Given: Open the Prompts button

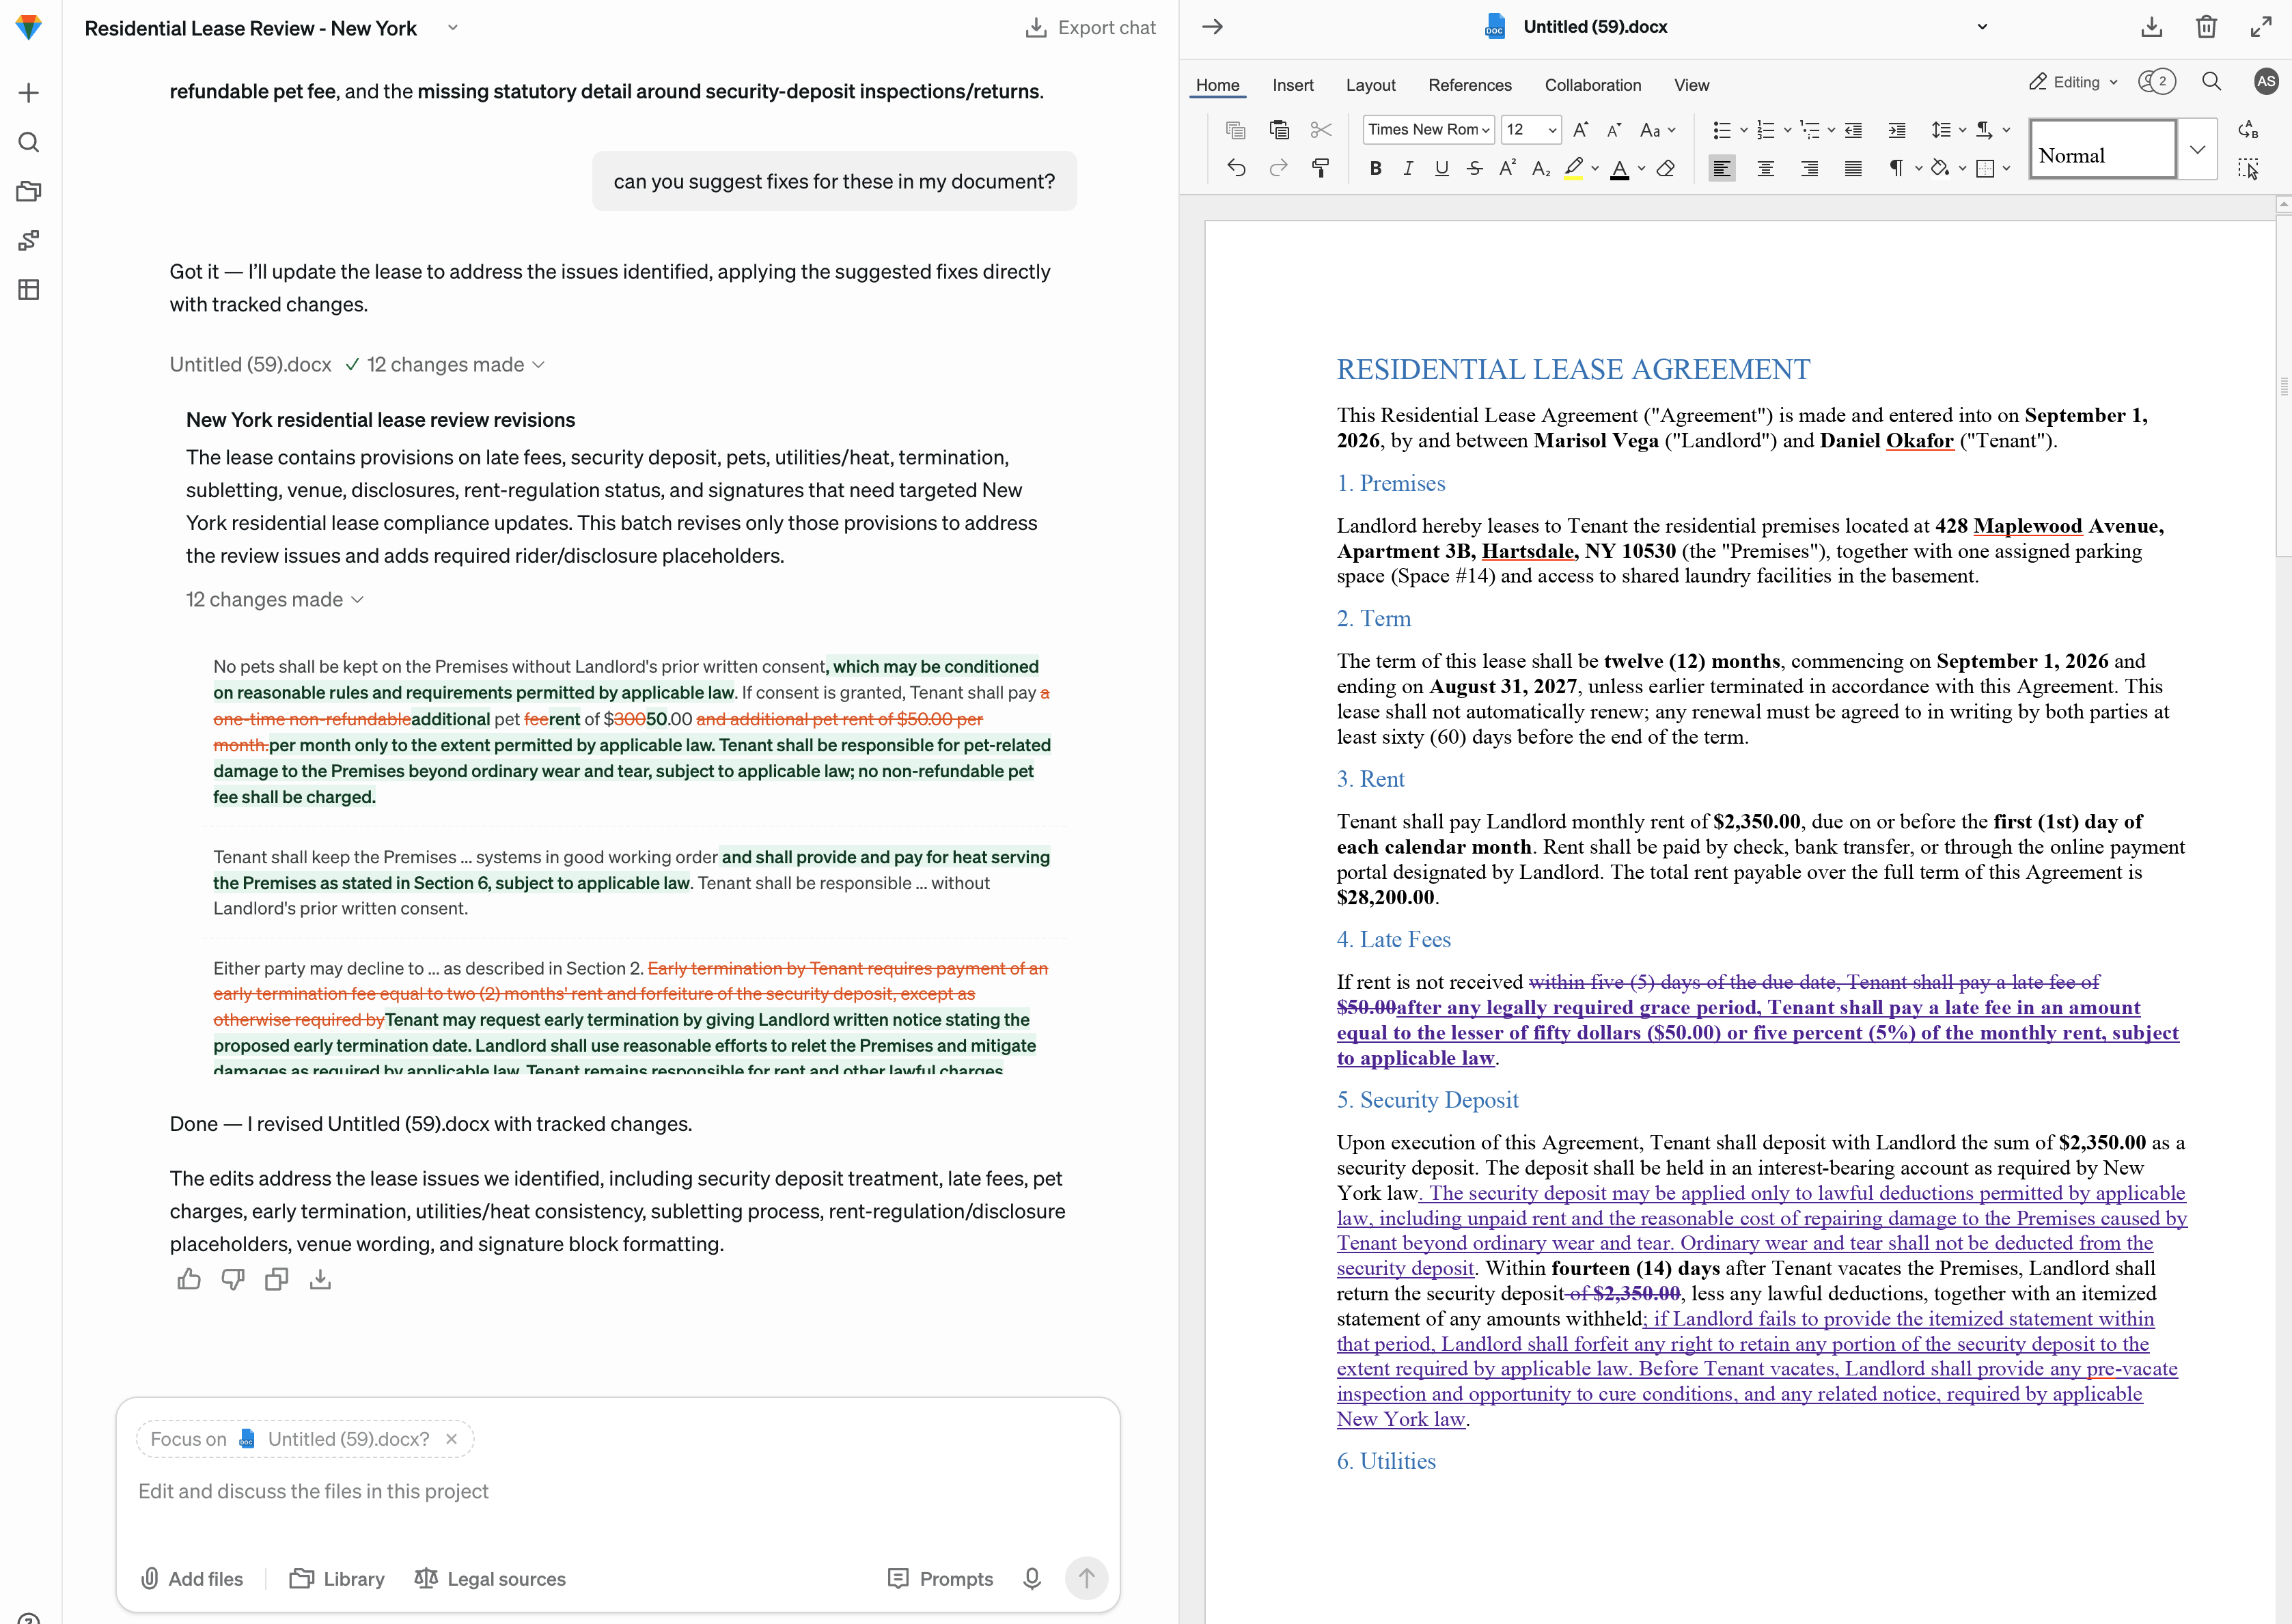Looking at the screenshot, I should tap(941, 1578).
